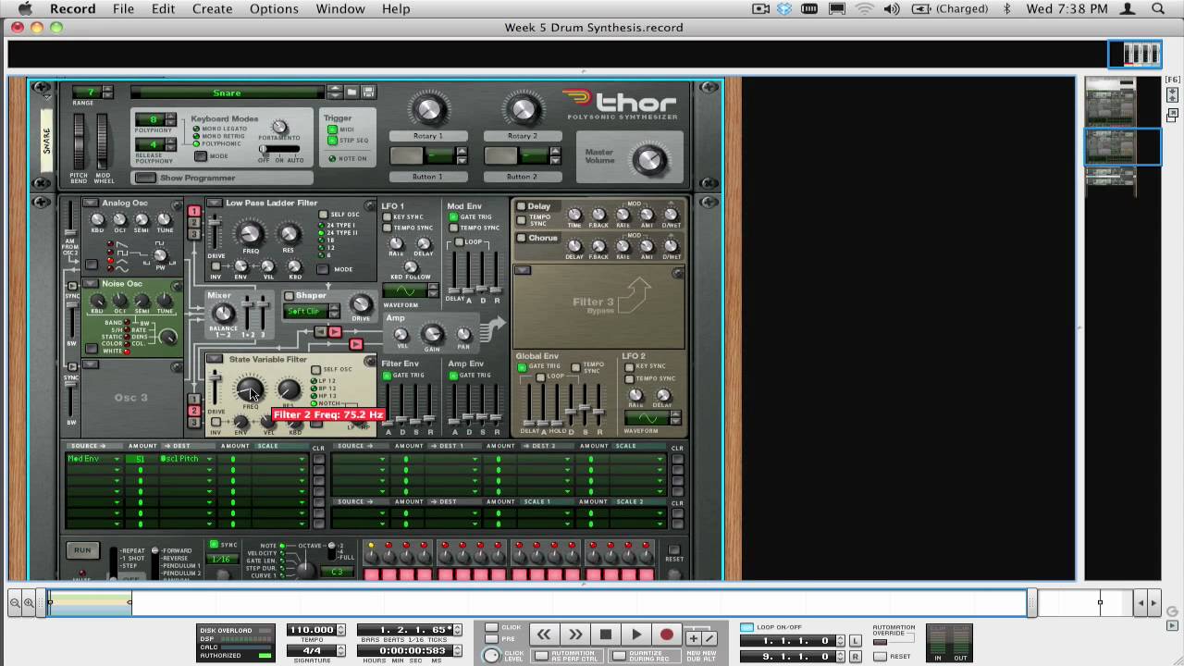
Task: Open the Filter 3 type dropdown
Action: point(523,270)
